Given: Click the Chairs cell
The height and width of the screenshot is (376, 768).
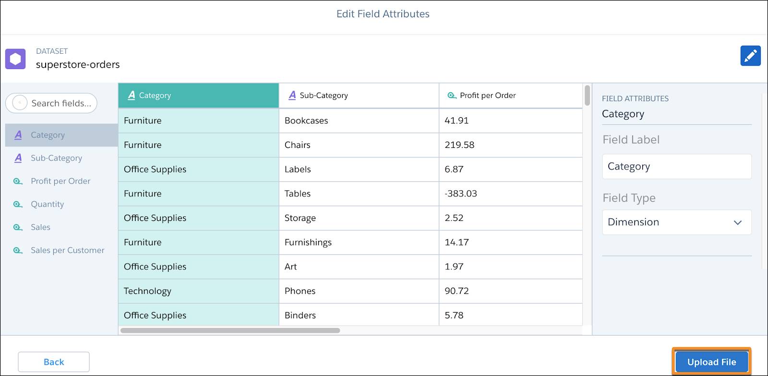Looking at the screenshot, I should point(359,145).
